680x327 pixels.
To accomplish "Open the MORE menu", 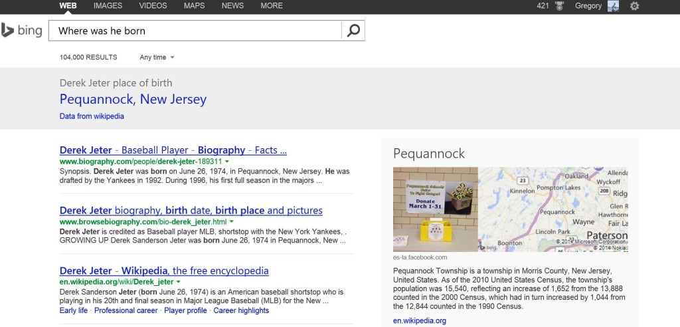I will (x=272, y=6).
